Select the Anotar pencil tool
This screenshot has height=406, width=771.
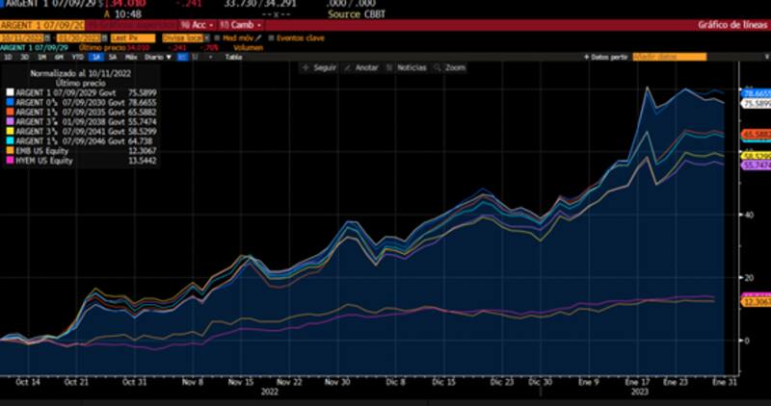click(349, 67)
